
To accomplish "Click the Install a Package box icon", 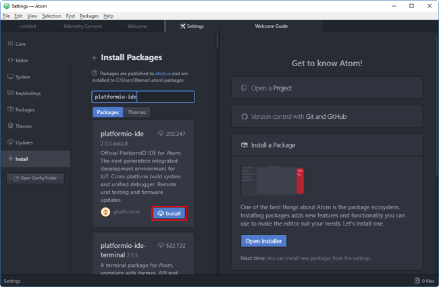I will pyautogui.click(x=244, y=145).
